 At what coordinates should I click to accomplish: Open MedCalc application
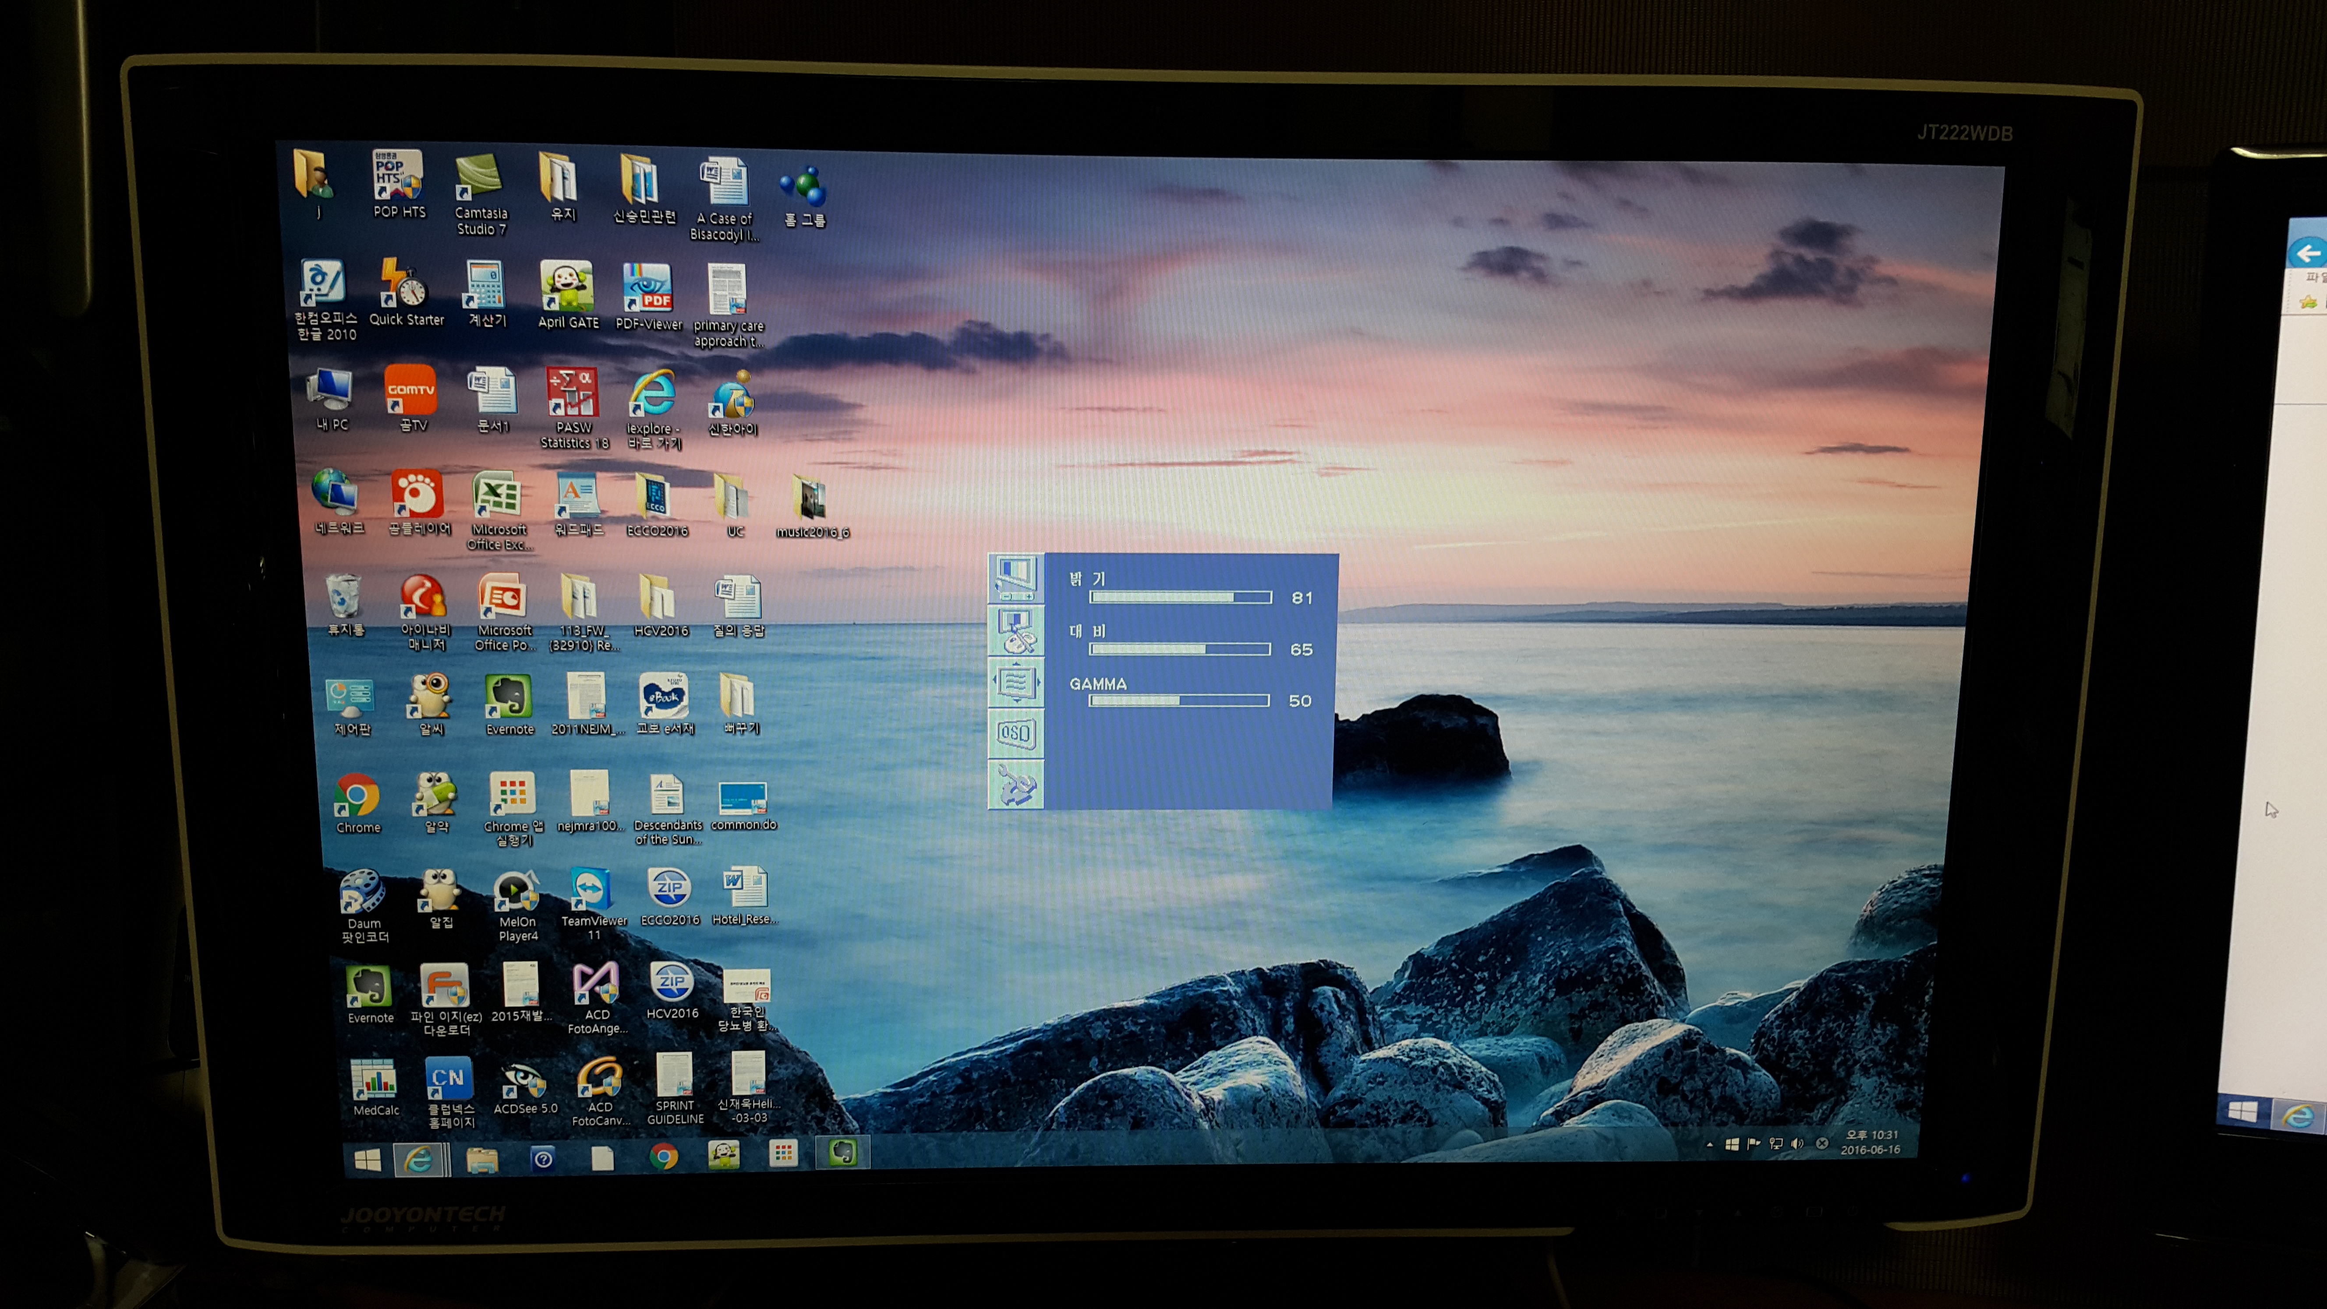point(375,1087)
